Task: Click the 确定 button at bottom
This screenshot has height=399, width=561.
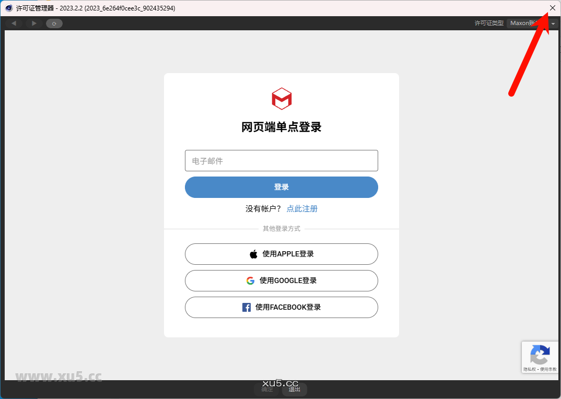Action: (267, 390)
